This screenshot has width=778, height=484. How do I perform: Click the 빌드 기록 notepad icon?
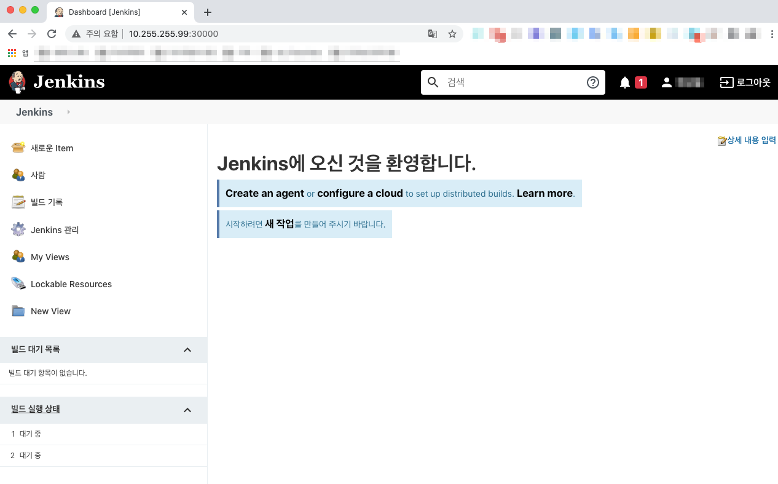click(18, 202)
